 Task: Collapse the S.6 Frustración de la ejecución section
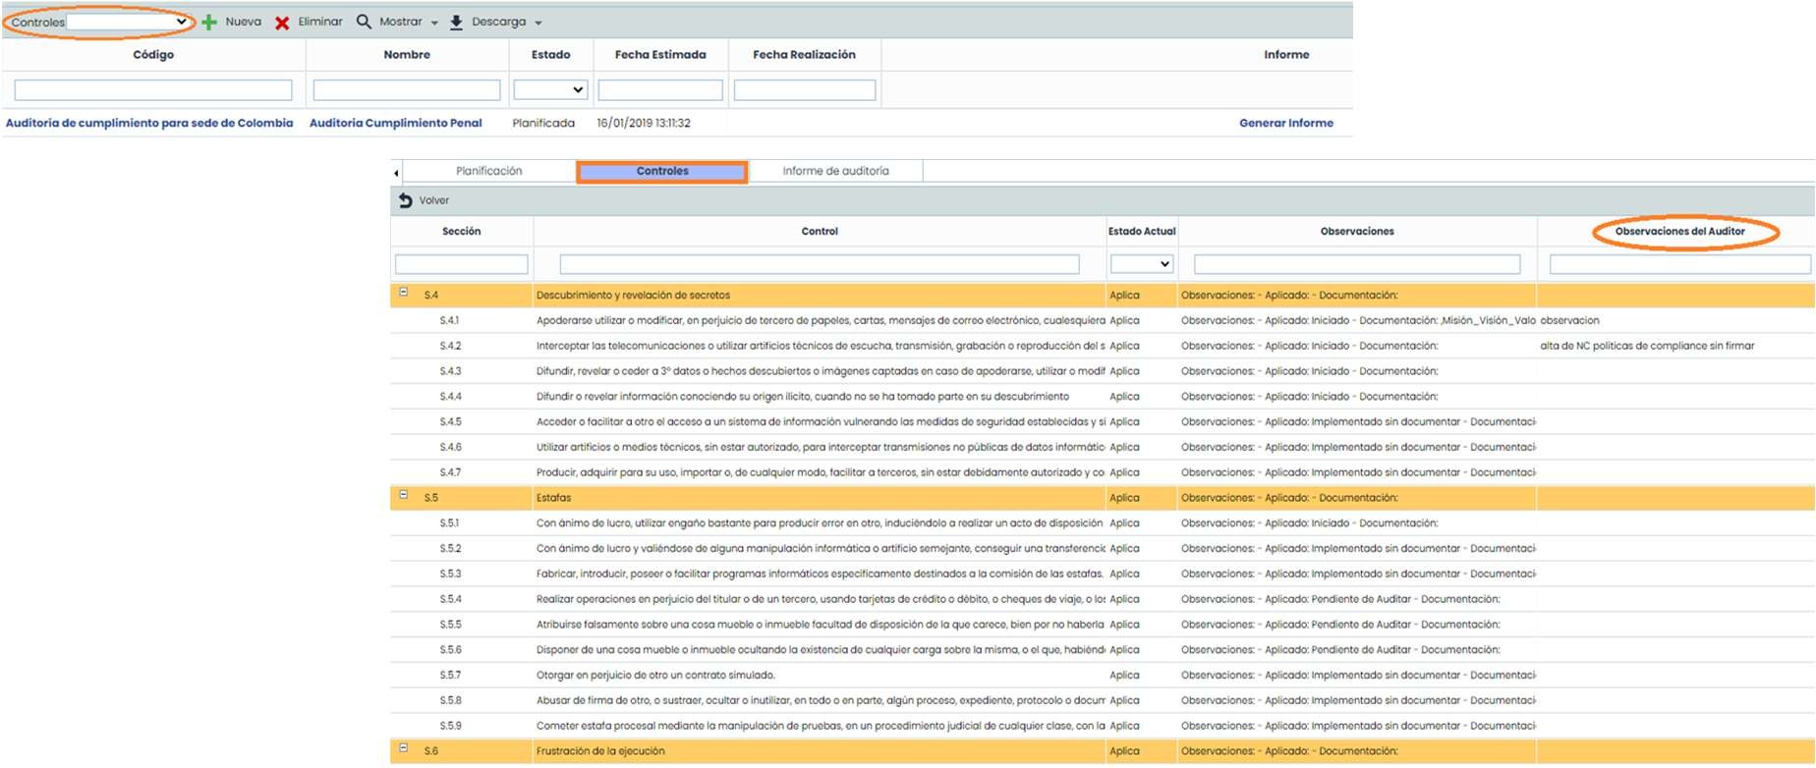click(x=403, y=748)
